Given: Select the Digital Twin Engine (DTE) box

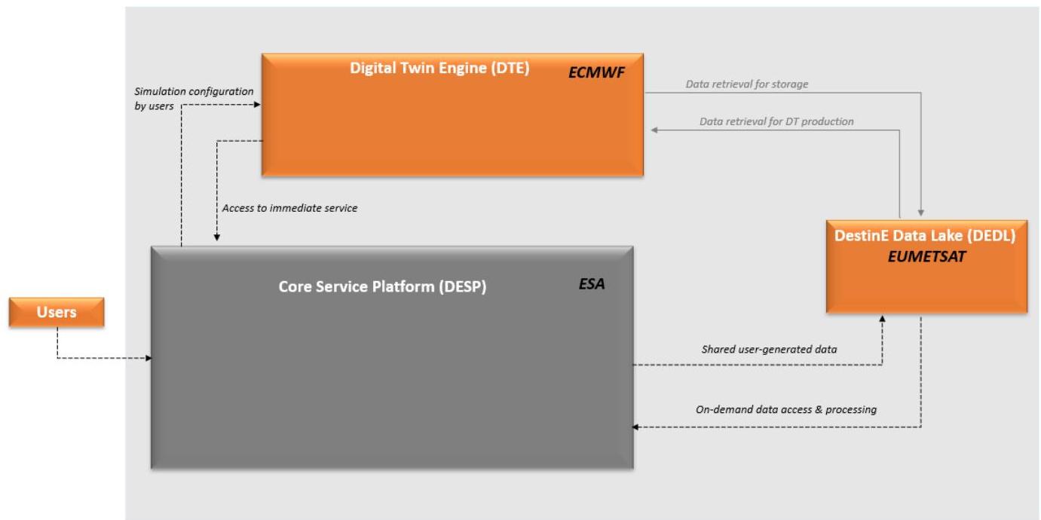Looking at the screenshot, I should [x=452, y=115].
